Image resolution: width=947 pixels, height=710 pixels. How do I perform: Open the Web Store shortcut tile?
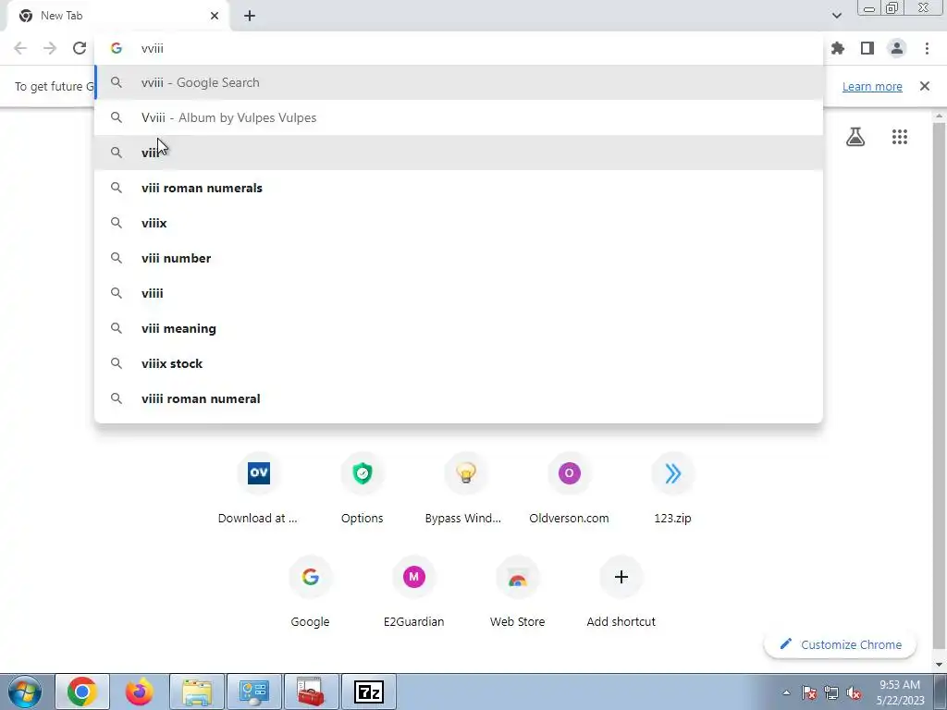(518, 592)
